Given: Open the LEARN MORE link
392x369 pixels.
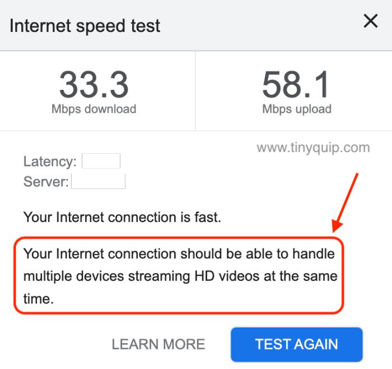Looking at the screenshot, I should click(158, 344).
